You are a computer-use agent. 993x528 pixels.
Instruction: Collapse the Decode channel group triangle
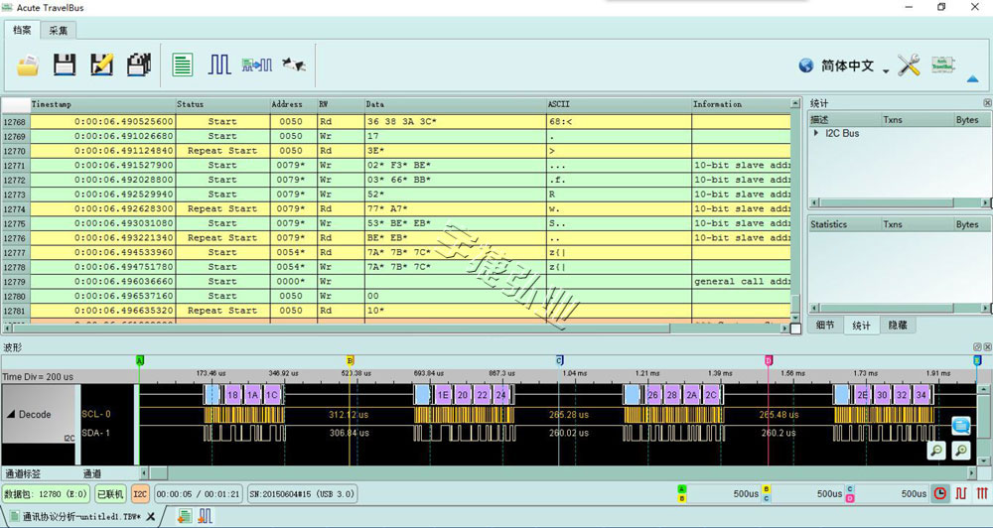pyautogui.click(x=11, y=414)
